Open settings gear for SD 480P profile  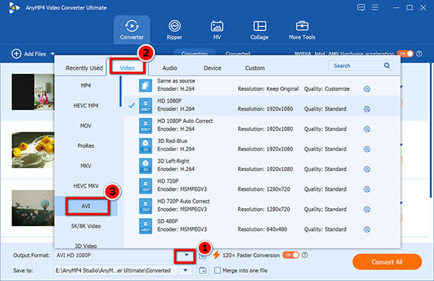367,229
